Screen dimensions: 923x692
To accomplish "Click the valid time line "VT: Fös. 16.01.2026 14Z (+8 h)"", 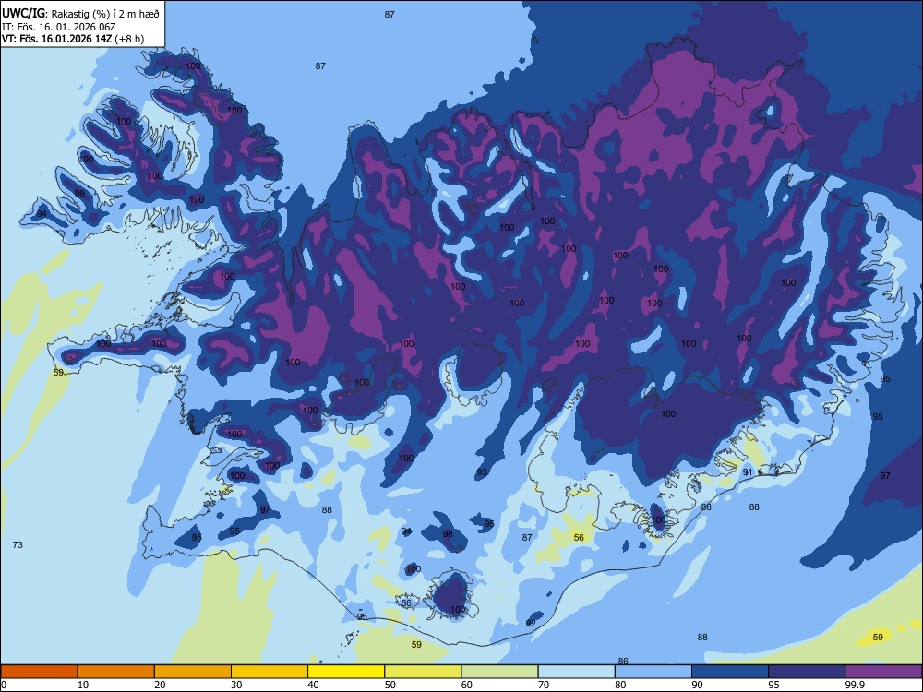I will pos(72,39).
